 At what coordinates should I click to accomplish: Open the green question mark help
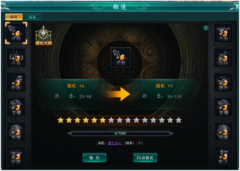[206, 28]
